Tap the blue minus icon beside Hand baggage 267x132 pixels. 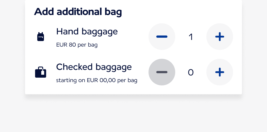point(162,37)
